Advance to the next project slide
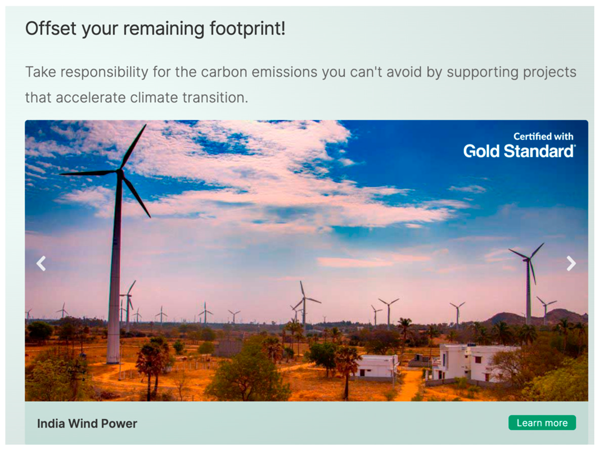The image size is (599, 451). pyautogui.click(x=571, y=263)
